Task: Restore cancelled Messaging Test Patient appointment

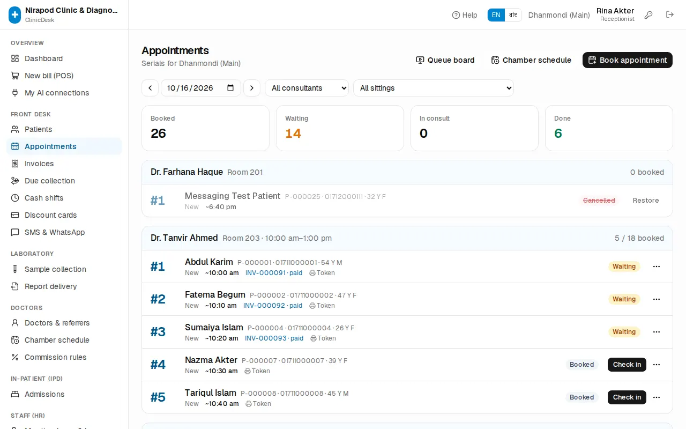Action: point(646,201)
